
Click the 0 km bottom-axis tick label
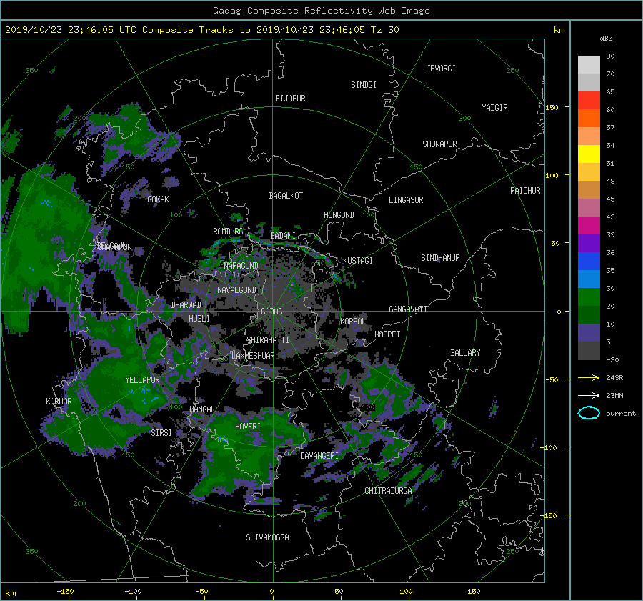pyautogui.click(x=271, y=591)
